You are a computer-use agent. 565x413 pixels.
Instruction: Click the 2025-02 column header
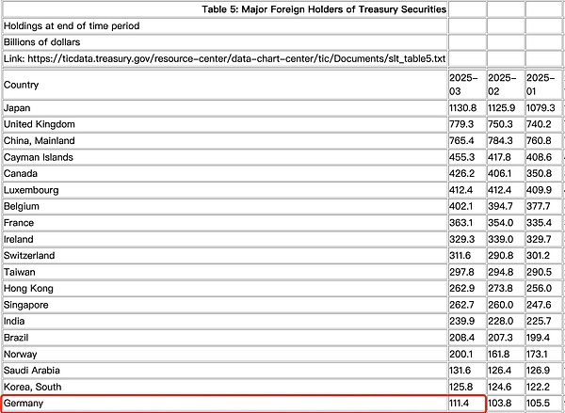pyautogui.click(x=503, y=85)
